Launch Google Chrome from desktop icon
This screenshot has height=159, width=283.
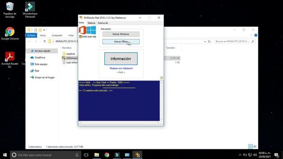(10, 34)
